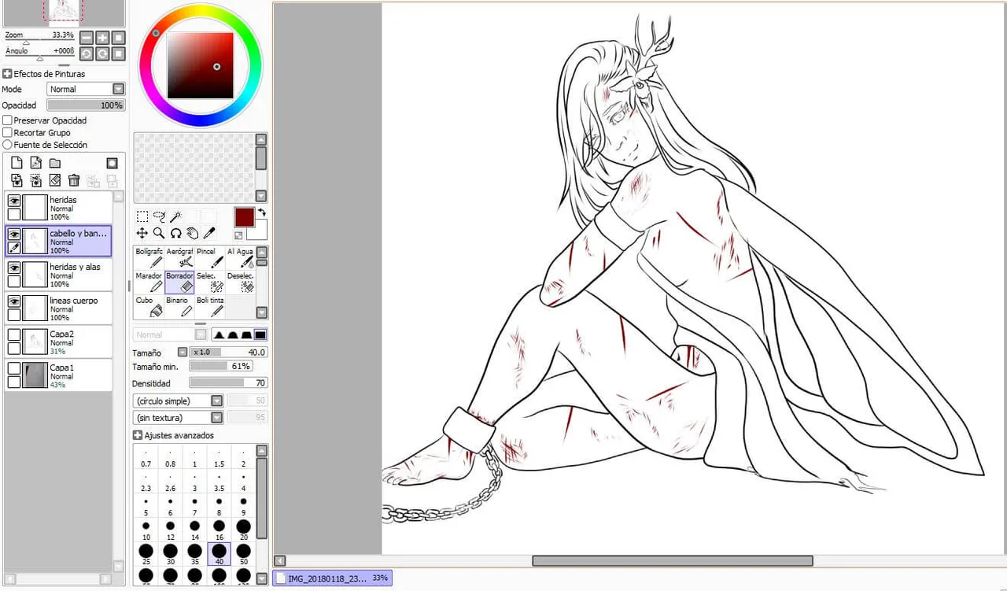Image resolution: width=1007 pixels, height=591 pixels.
Task: Open the (sin textura) texture dropdown
Action: [x=178, y=418]
